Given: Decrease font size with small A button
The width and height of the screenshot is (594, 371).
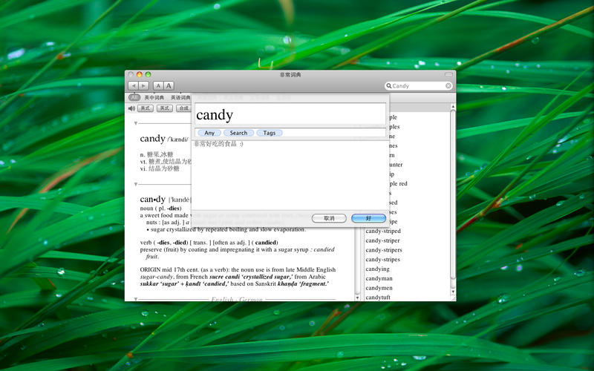Looking at the screenshot, I should coord(158,86).
